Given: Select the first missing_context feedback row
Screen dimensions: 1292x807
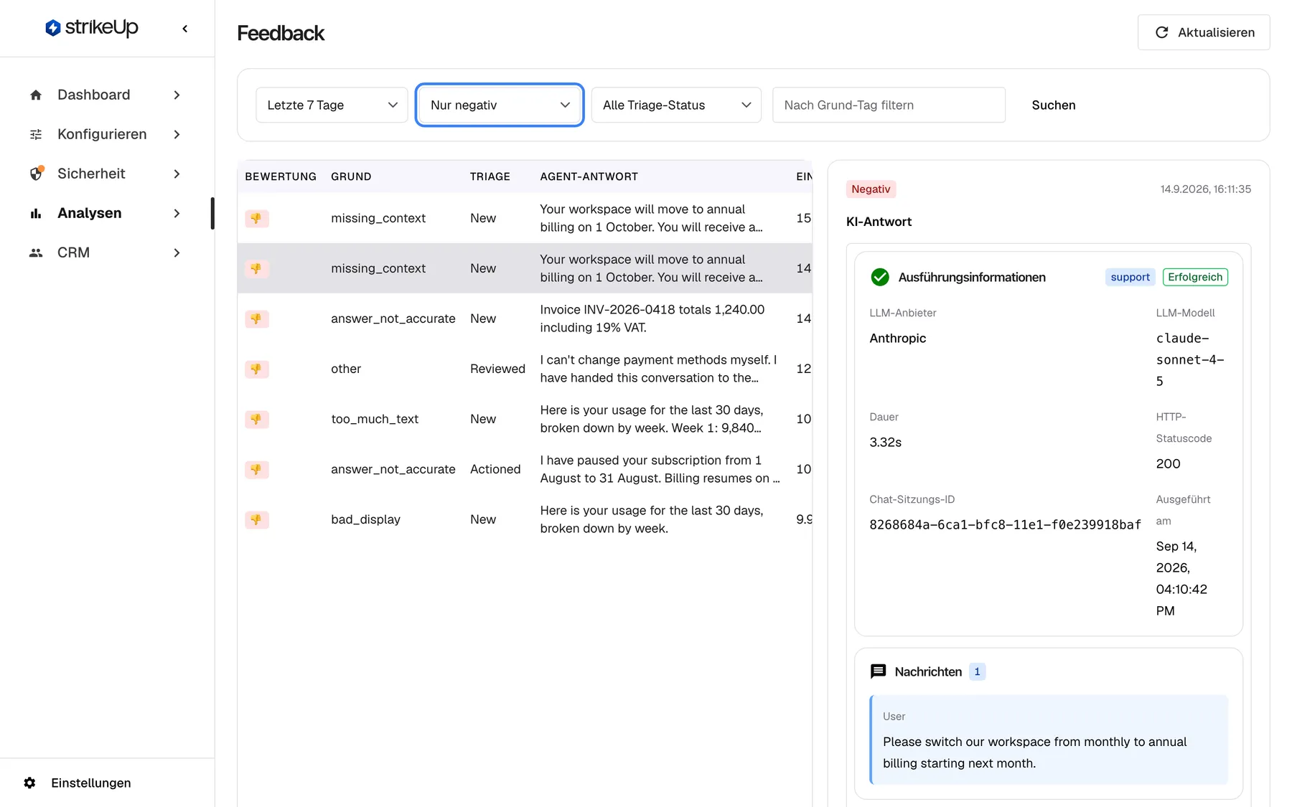Looking at the screenshot, I should 525,218.
